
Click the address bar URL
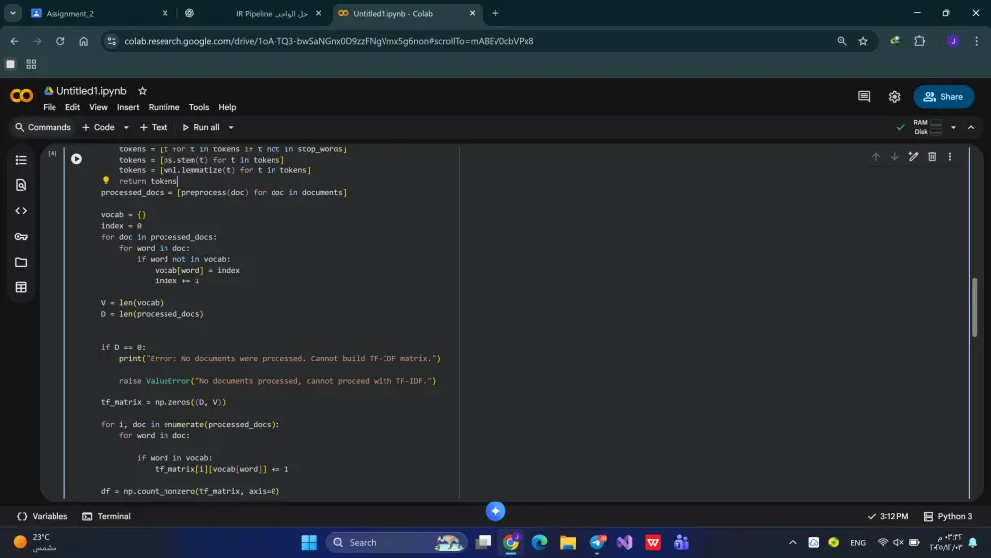[329, 41]
